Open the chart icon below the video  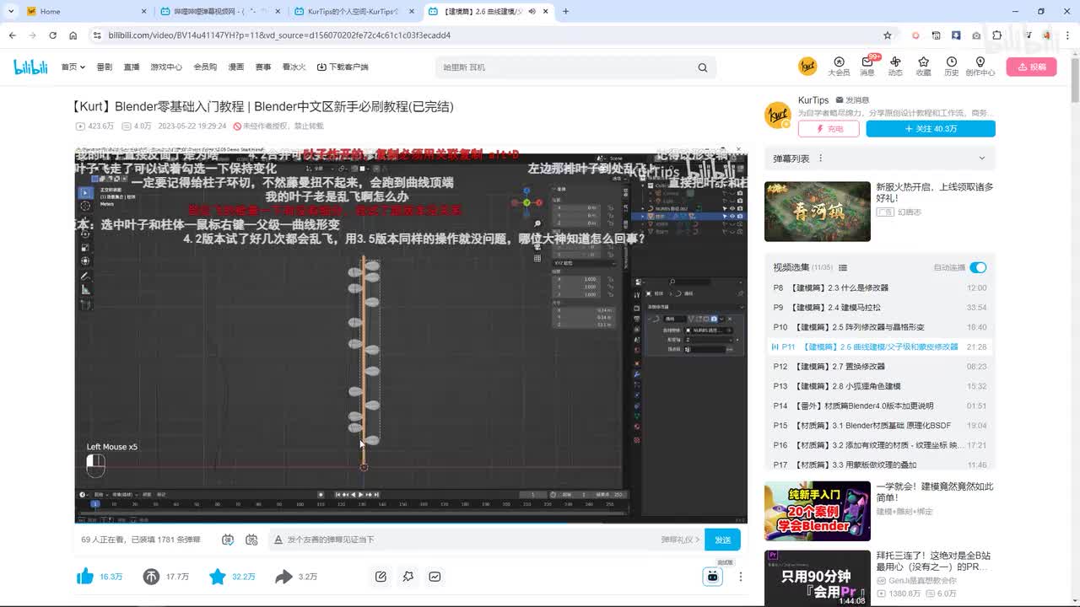[435, 577]
